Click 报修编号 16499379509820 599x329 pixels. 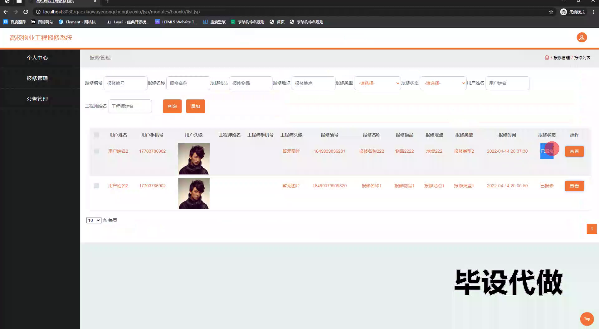point(329,186)
